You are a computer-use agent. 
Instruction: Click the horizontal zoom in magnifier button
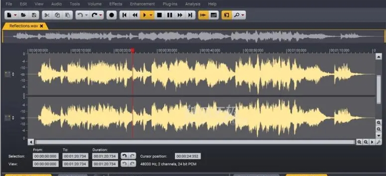click(x=359, y=142)
